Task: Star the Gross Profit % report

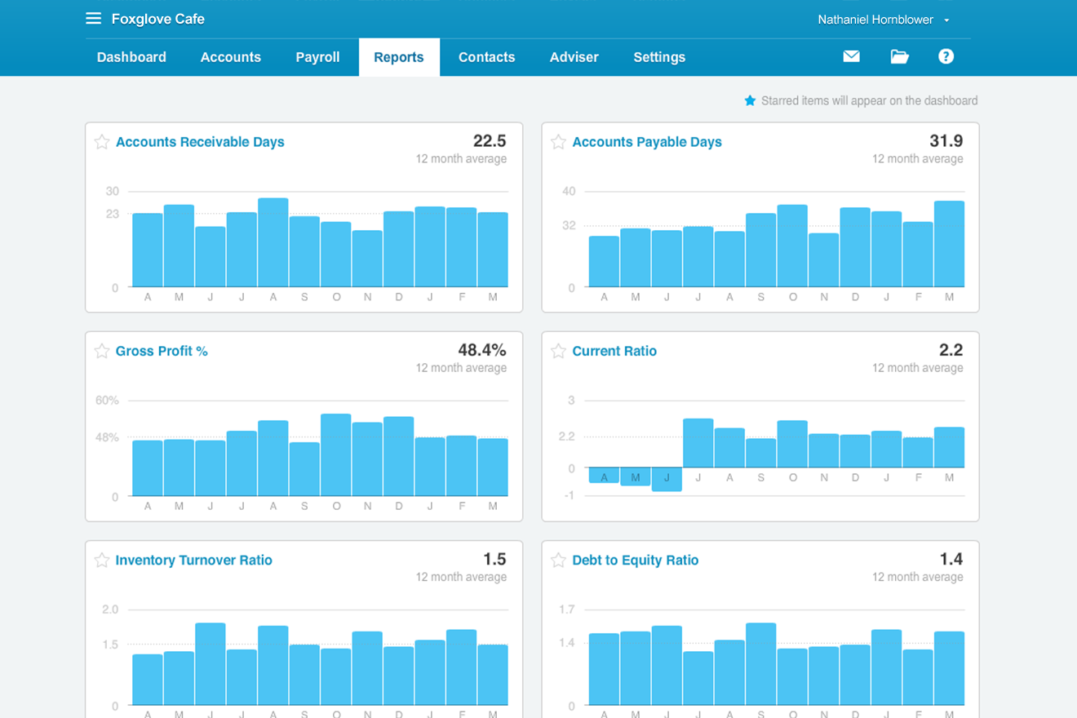Action: (x=101, y=351)
